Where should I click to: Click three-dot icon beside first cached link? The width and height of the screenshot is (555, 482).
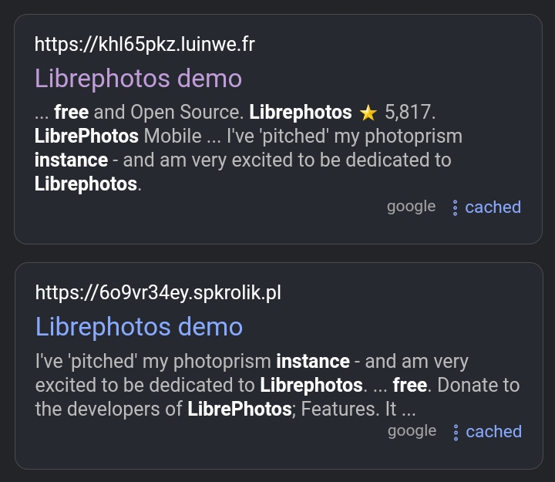point(455,207)
